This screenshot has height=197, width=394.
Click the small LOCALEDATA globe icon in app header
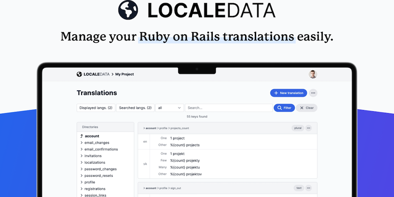click(x=79, y=74)
